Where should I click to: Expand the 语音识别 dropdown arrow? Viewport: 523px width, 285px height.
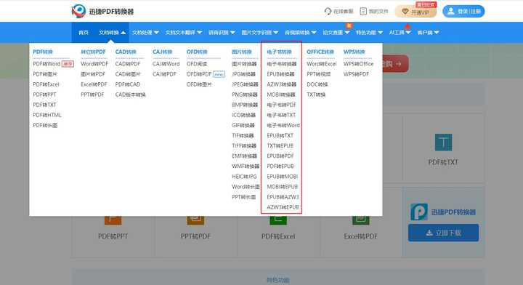tap(233, 33)
